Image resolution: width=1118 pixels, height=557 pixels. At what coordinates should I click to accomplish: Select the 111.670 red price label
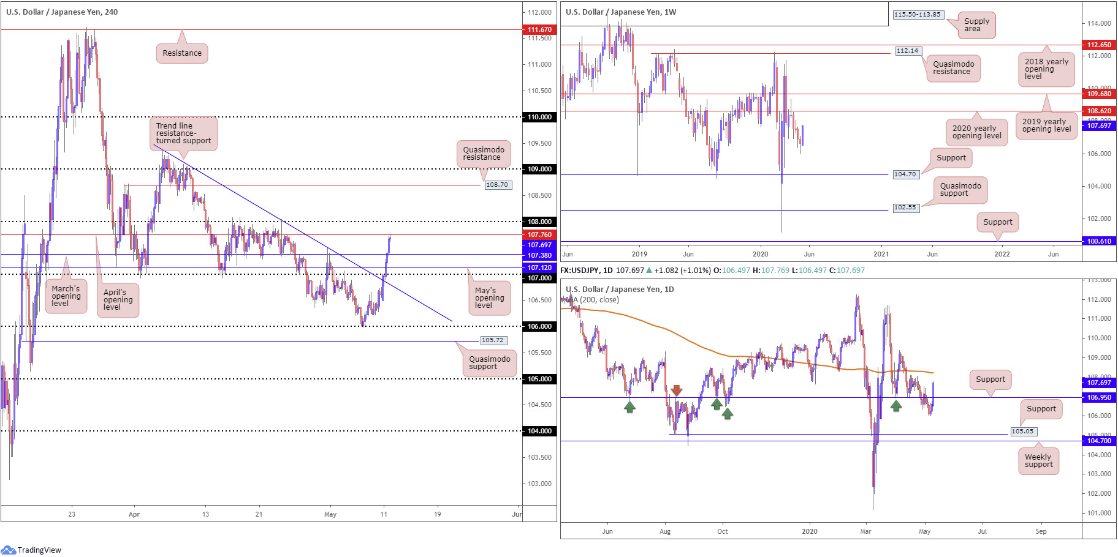pos(539,29)
